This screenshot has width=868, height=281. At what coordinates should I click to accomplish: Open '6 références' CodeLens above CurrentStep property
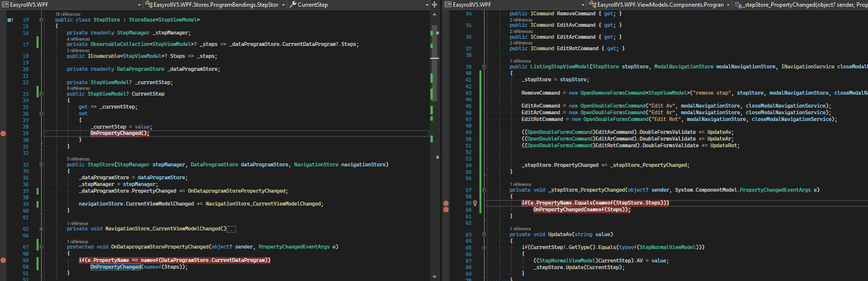(79, 88)
